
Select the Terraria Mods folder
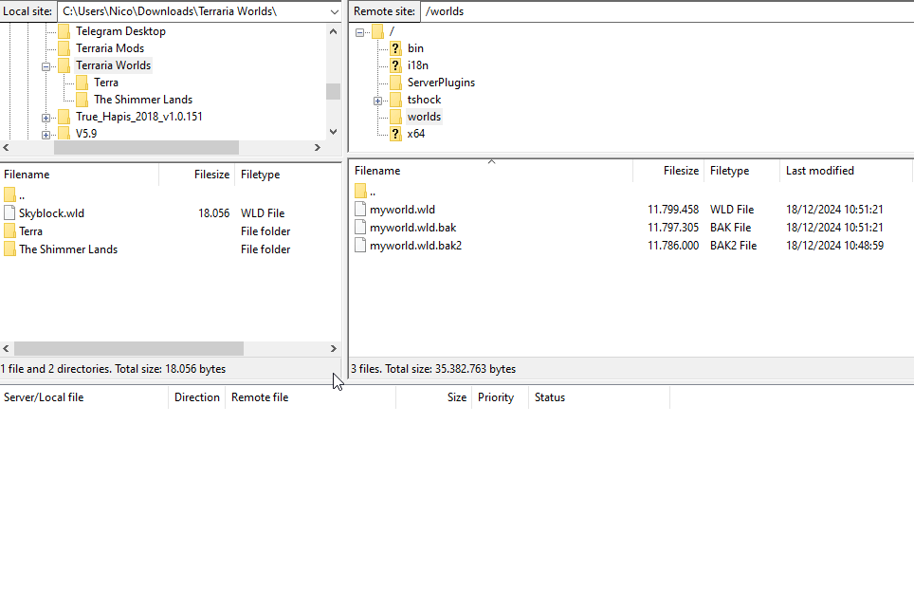click(x=113, y=47)
